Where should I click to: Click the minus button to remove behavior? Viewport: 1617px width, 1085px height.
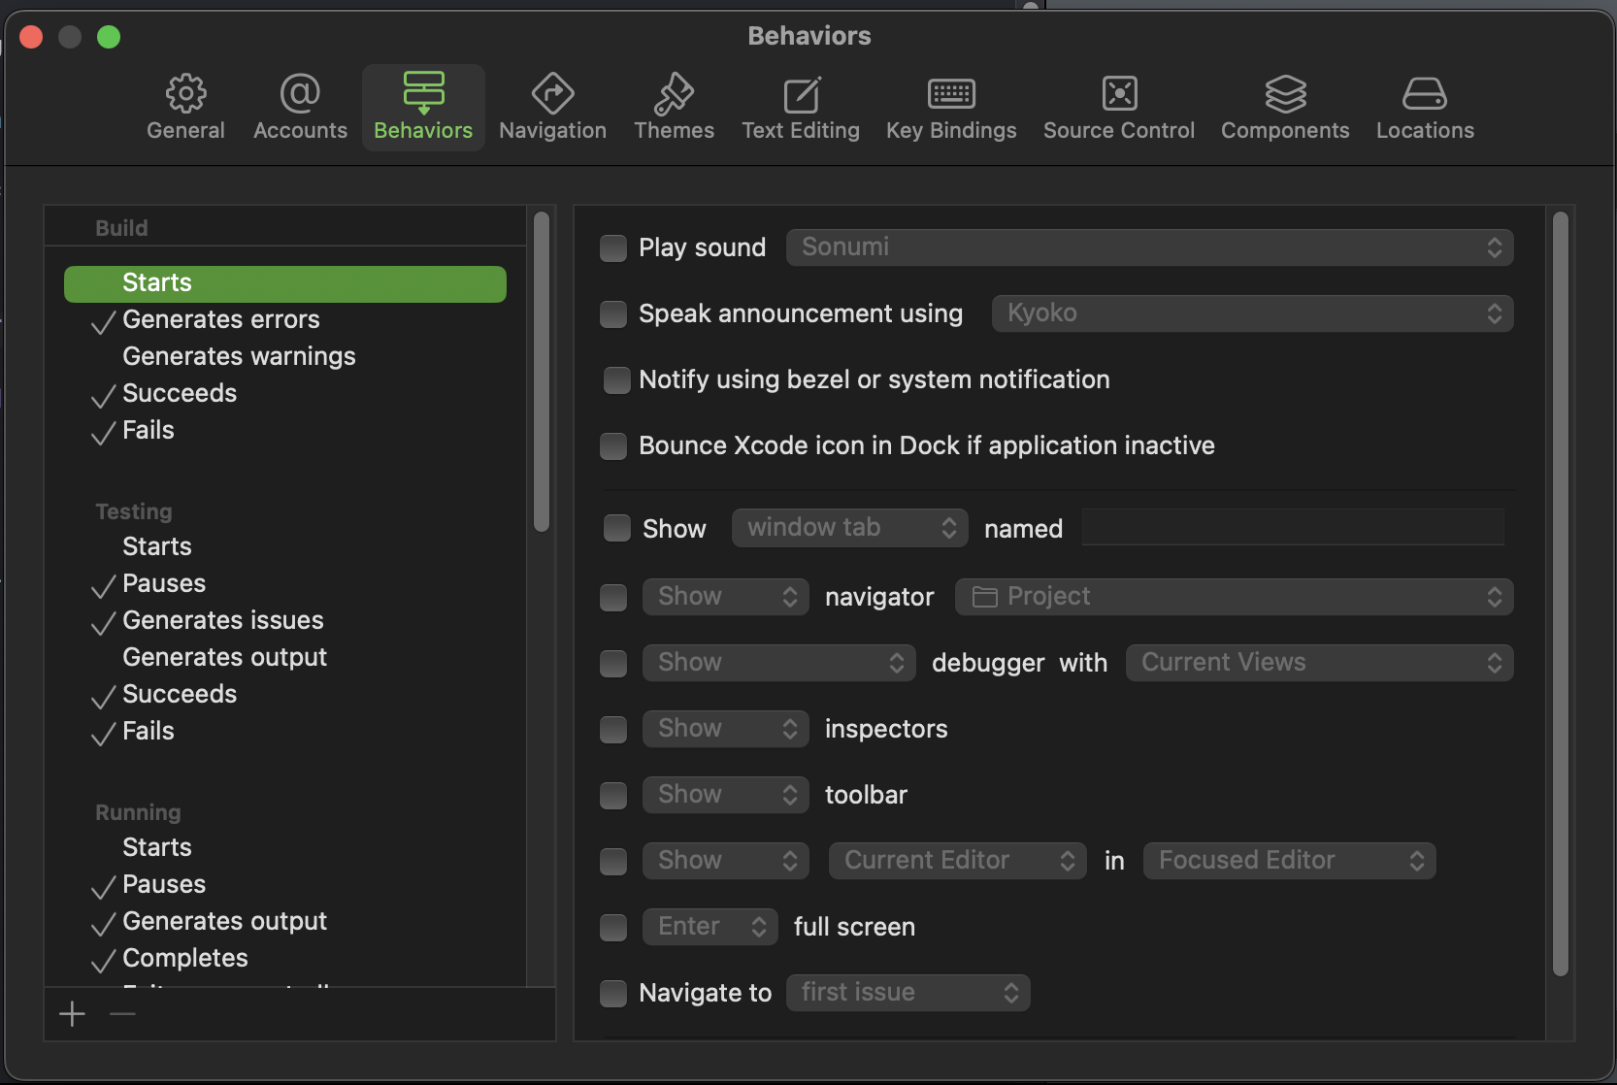point(123,1015)
